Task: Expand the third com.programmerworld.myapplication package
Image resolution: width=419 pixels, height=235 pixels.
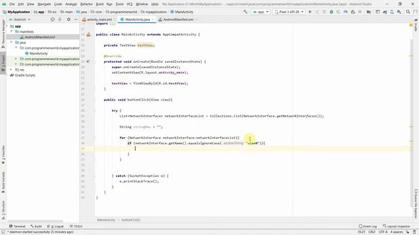Action: tap(16, 64)
